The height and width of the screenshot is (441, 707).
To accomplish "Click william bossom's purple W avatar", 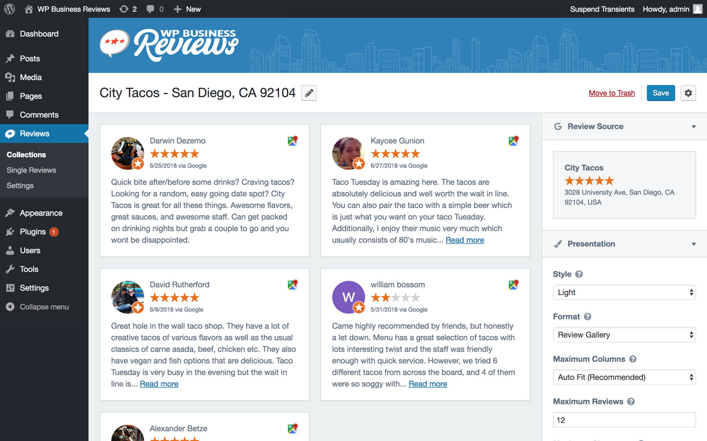I will 349,297.
